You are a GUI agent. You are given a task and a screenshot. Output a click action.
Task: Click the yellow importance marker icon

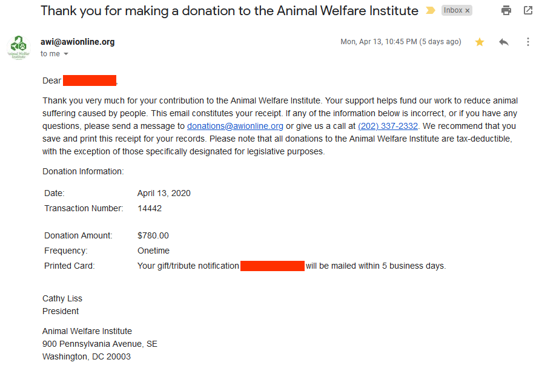coord(430,11)
